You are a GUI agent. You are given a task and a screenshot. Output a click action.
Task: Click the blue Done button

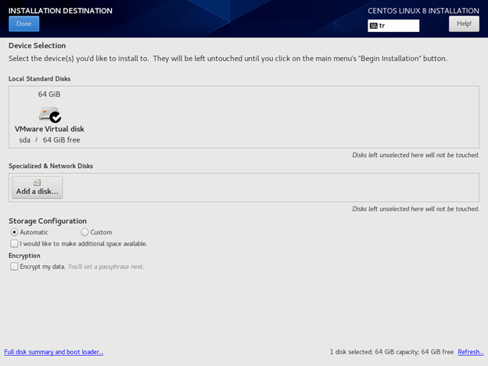(x=24, y=24)
